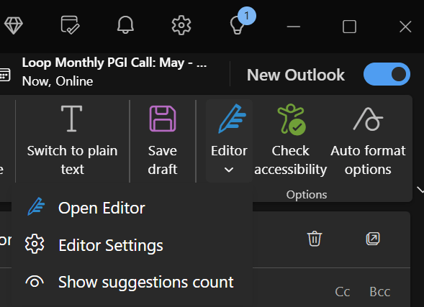The width and height of the screenshot is (424, 307).
Task: Switch to plain text
Action: (72, 141)
